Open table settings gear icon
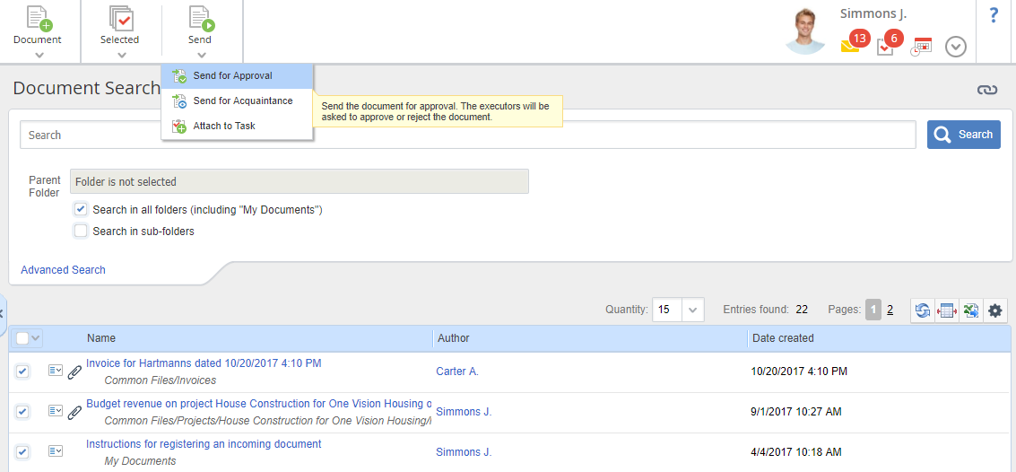The height and width of the screenshot is (472, 1016). (x=995, y=310)
